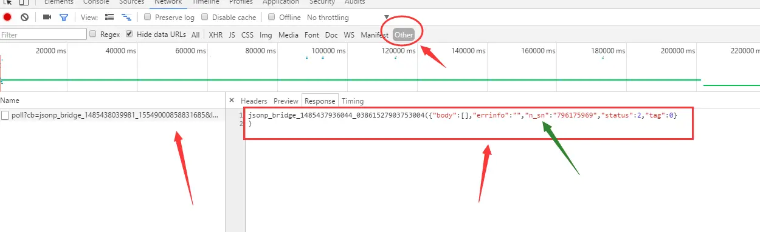Switch to the Preview tab
This screenshot has width=760, height=232.
click(286, 101)
